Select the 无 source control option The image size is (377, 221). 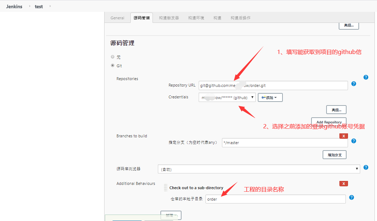pos(112,57)
